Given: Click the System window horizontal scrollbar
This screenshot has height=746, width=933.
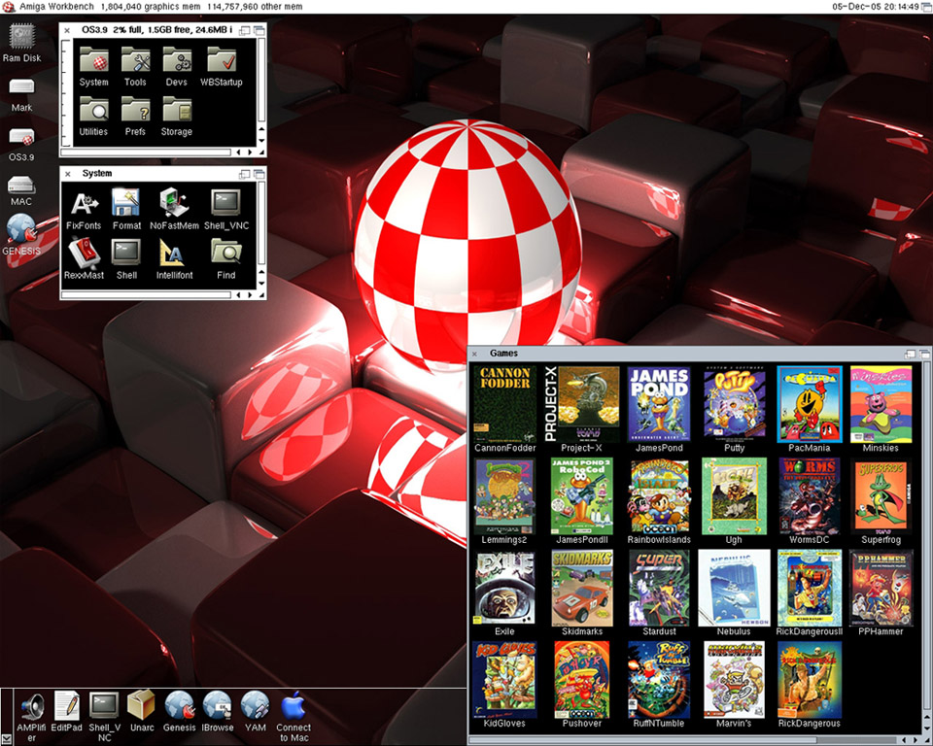Looking at the screenshot, I should click(147, 295).
